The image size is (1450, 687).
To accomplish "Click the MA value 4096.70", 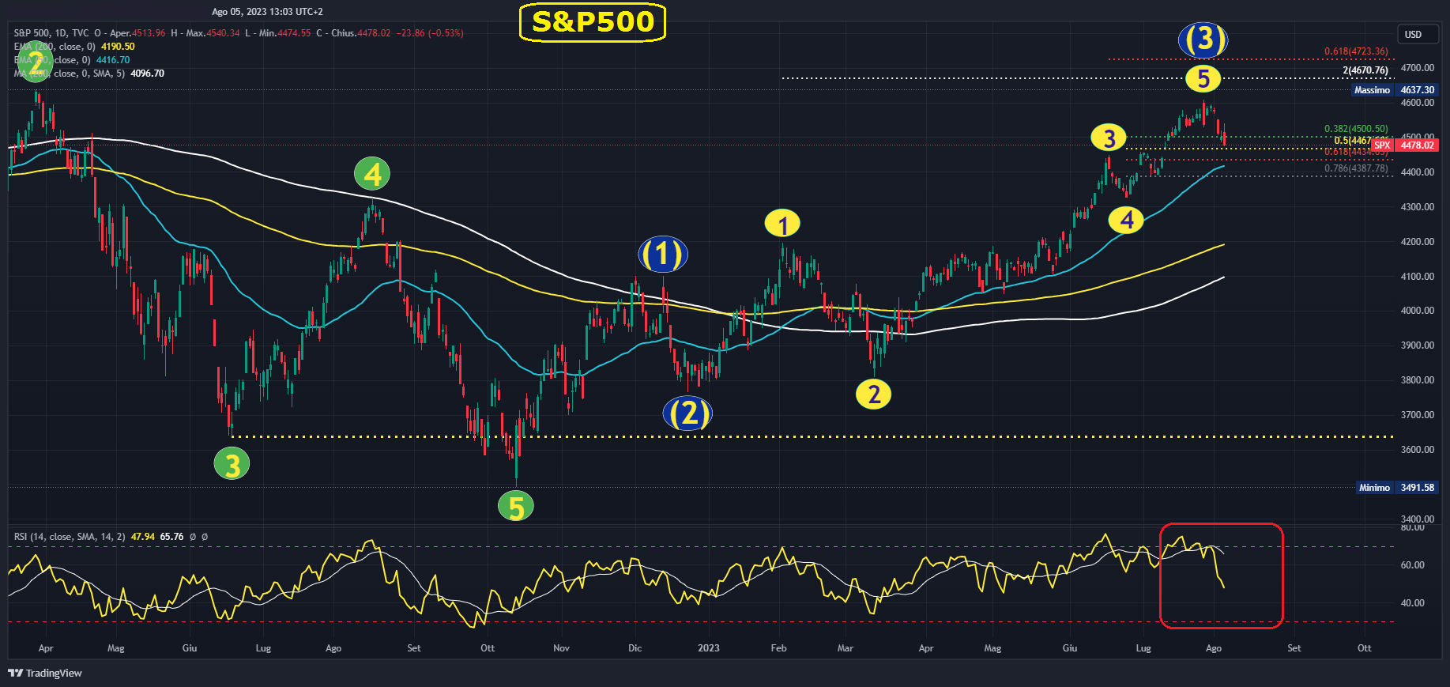I will [x=148, y=74].
